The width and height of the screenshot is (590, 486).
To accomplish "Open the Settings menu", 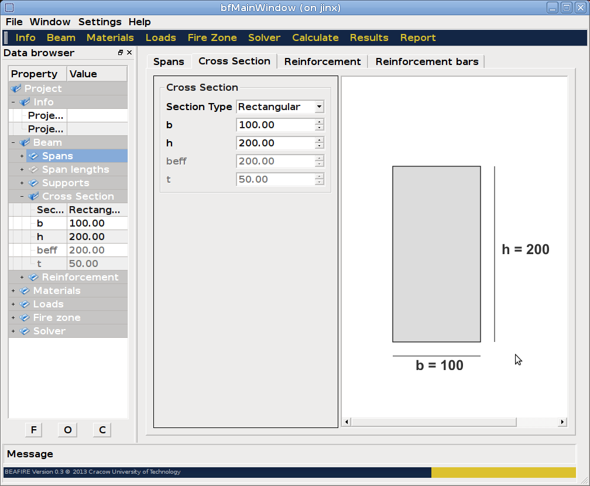I will coord(100,22).
